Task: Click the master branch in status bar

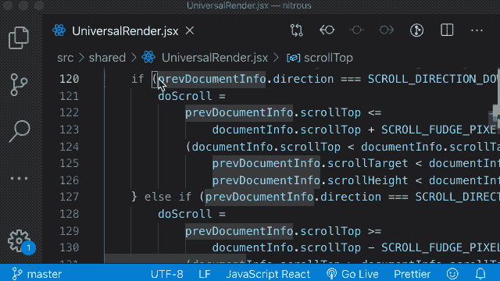Action: click(37, 274)
